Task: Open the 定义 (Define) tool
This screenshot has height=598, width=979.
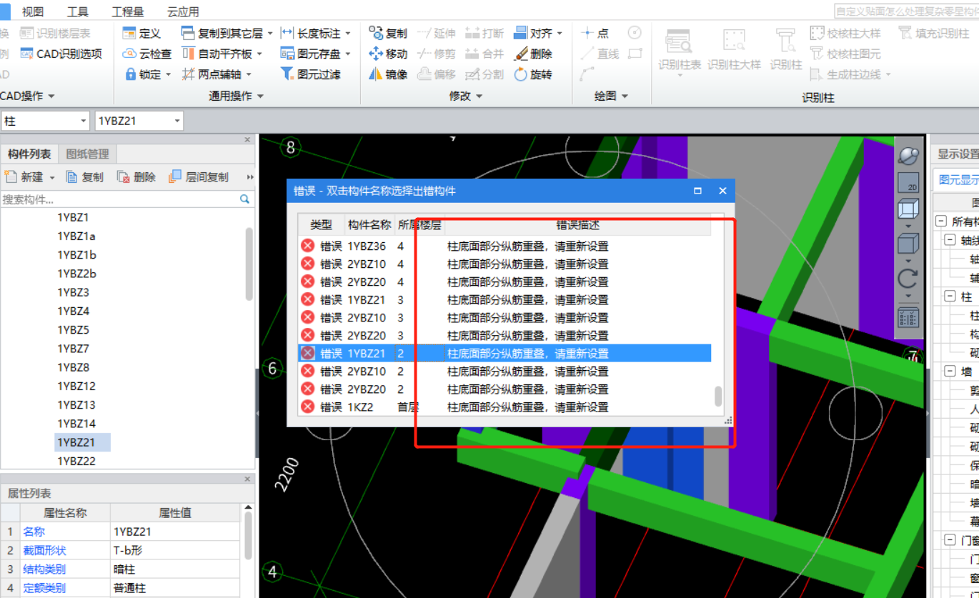Action: tap(141, 33)
